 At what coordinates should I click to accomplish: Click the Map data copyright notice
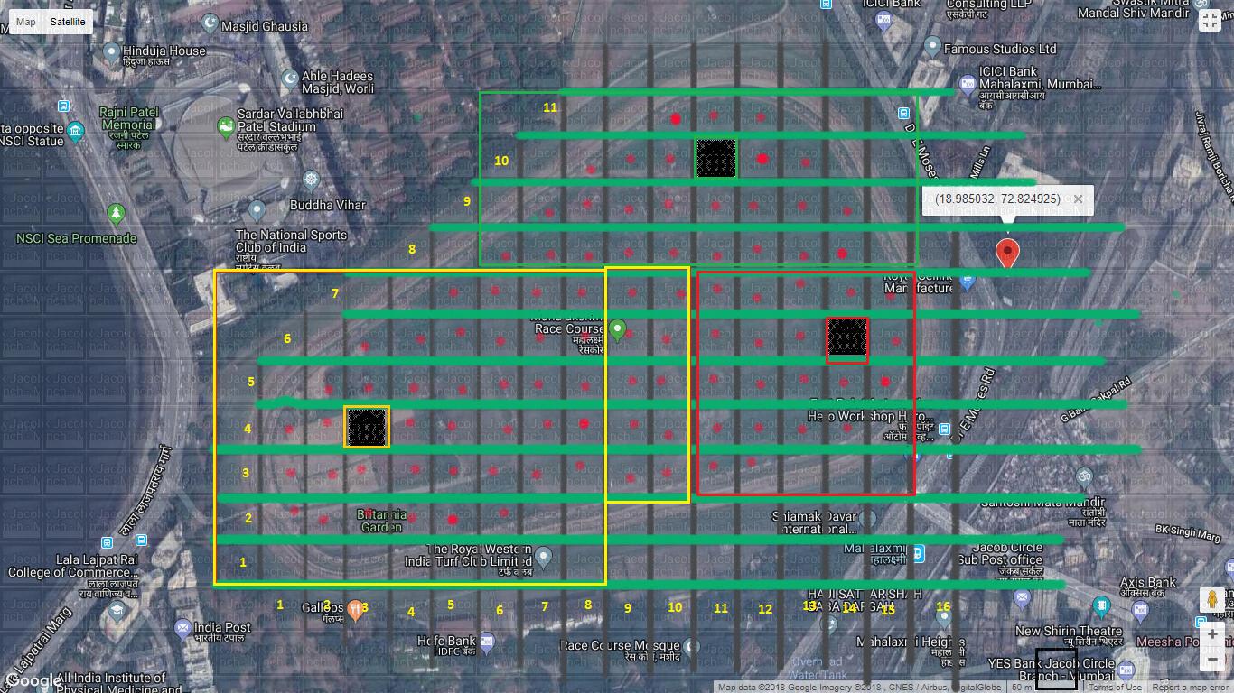click(858, 688)
